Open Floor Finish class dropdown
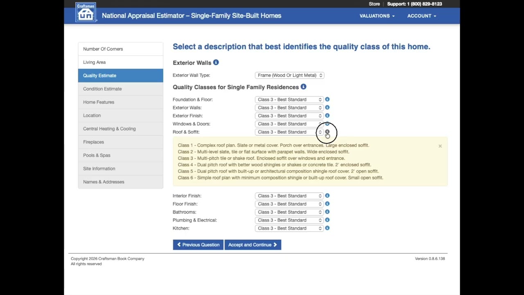524x295 pixels. (x=289, y=204)
